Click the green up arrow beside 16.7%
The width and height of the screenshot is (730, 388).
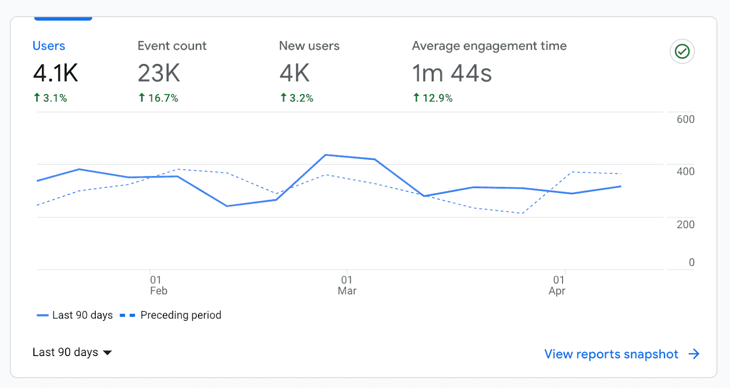(142, 98)
